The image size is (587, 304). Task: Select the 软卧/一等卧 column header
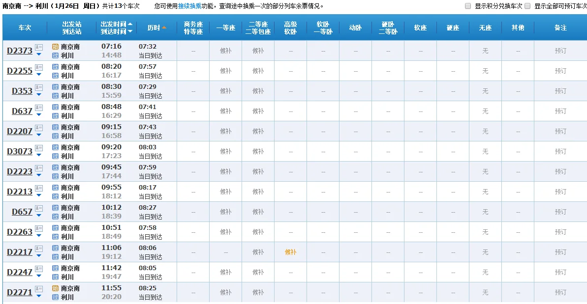pyautogui.click(x=323, y=28)
